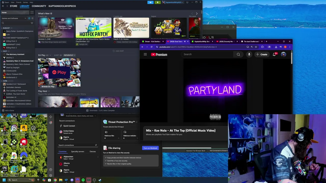The width and height of the screenshot is (326, 183).
Task: Expand EA Play shelf dropdown
Action: click(50, 55)
